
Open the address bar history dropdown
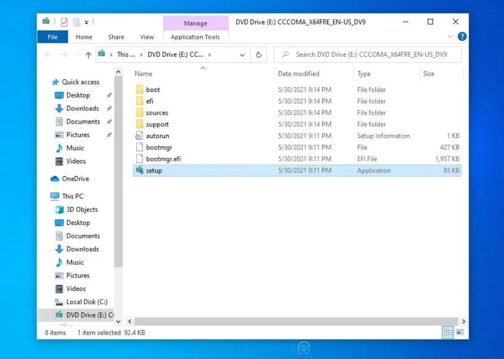click(242, 55)
